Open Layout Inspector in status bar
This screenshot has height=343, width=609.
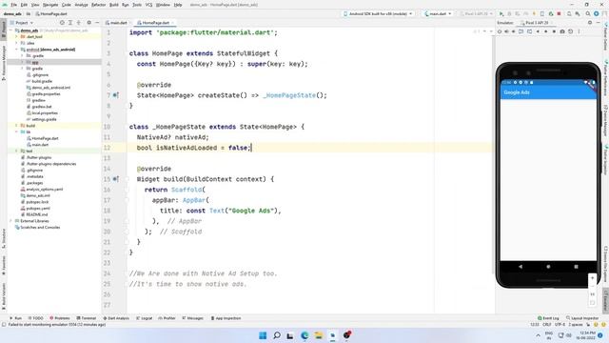pyautogui.click(x=582, y=318)
